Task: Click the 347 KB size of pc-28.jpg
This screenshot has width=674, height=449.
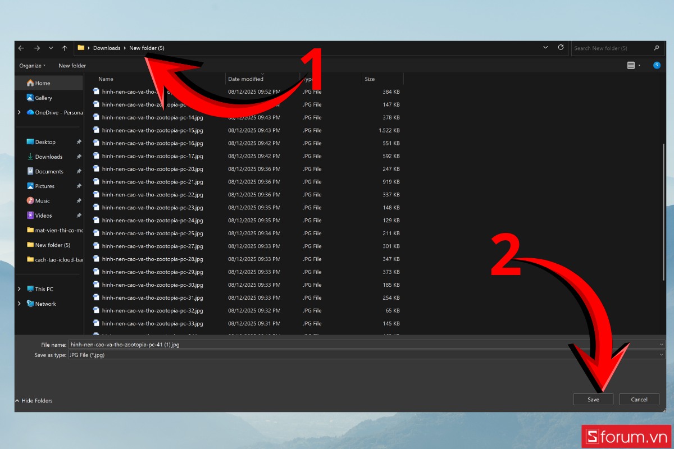Action: (x=391, y=259)
